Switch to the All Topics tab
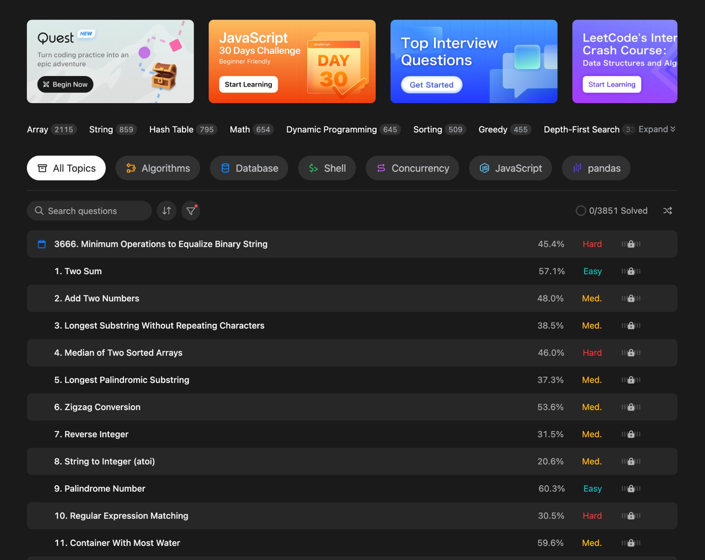The width and height of the screenshot is (705, 560). [66, 168]
